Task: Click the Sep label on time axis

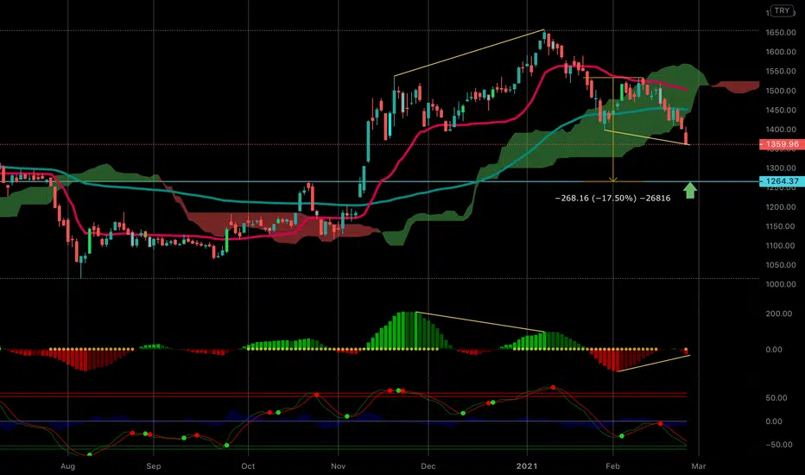Action: [x=154, y=466]
